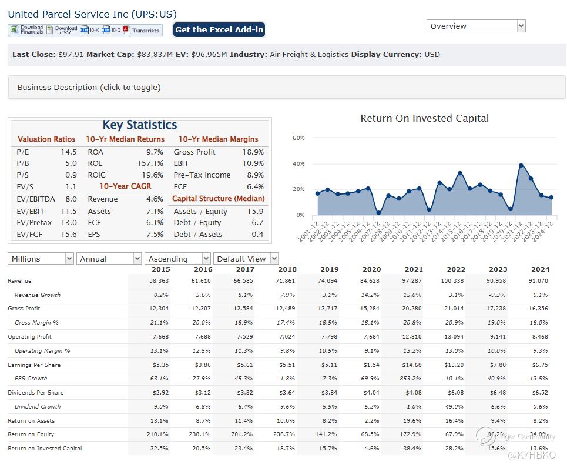Click the Return on Invested Capital row label
The image size is (567, 468).
(45, 449)
